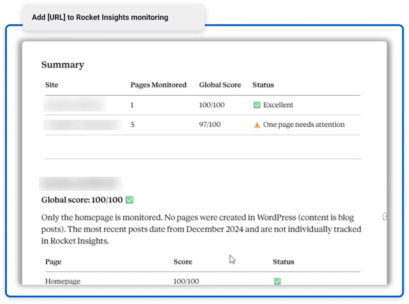The width and height of the screenshot is (409, 304).
Task: Click the 'Score' column header
Action: coord(183,262)
